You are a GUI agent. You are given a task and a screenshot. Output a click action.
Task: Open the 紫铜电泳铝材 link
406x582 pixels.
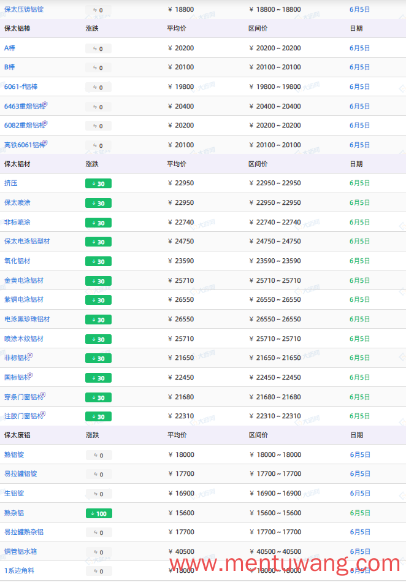[24, 299]
